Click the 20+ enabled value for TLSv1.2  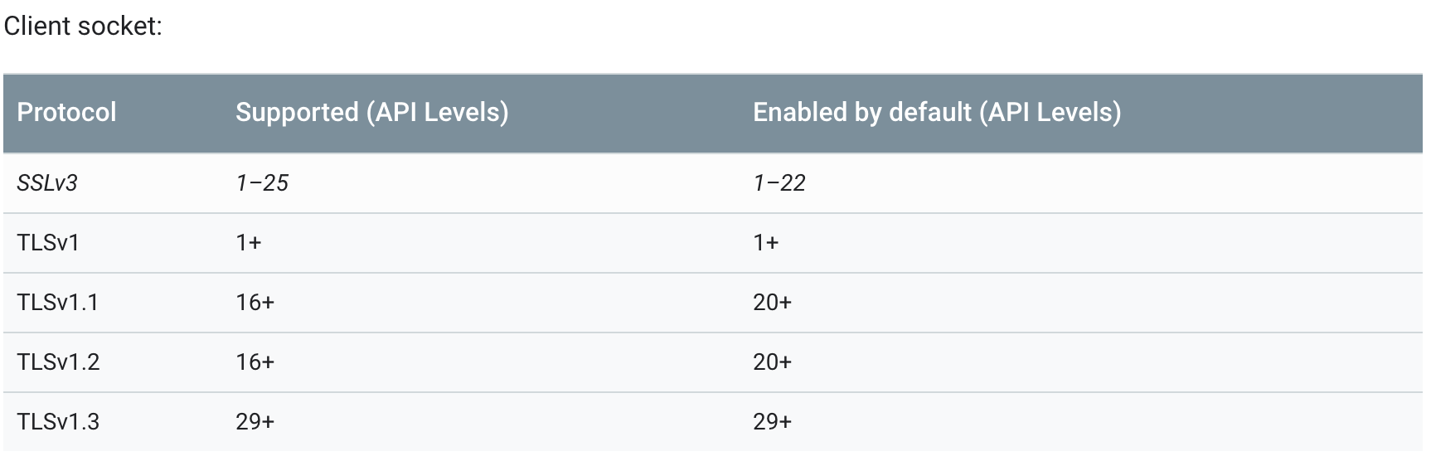(772, 362)
